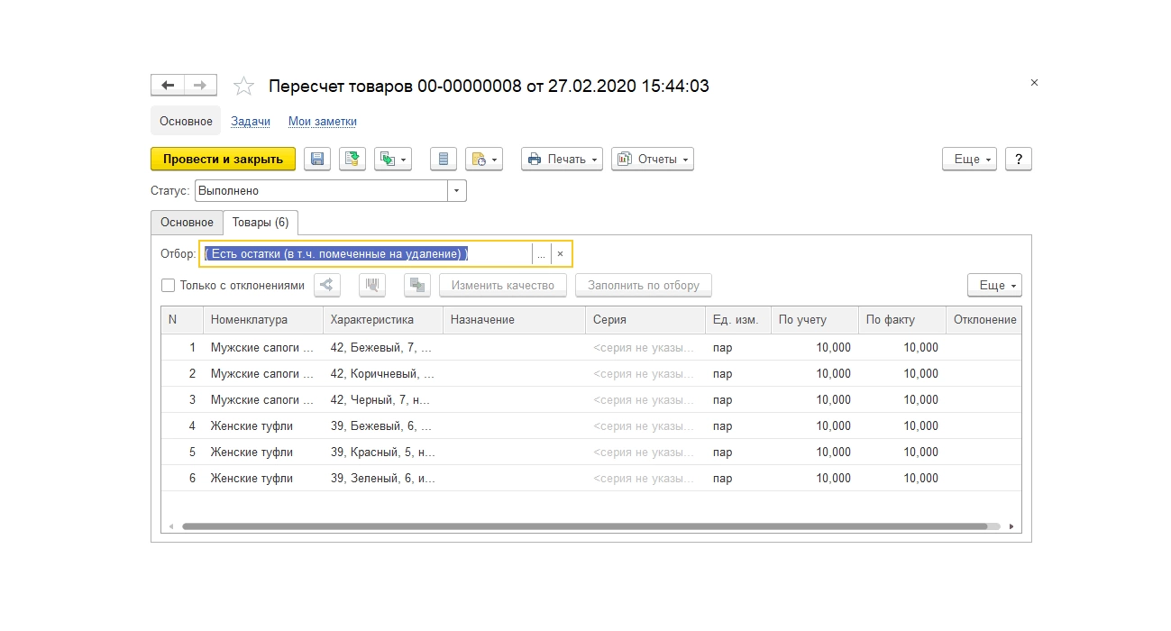
Task: Switch to the Основное navigation section
Action: pos(186,121)
